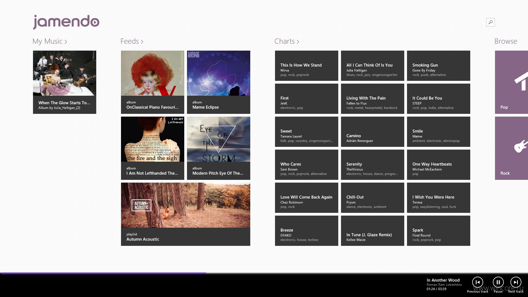
Task: Play All I Can Think Of Is You
Action: tap(373, 66)
